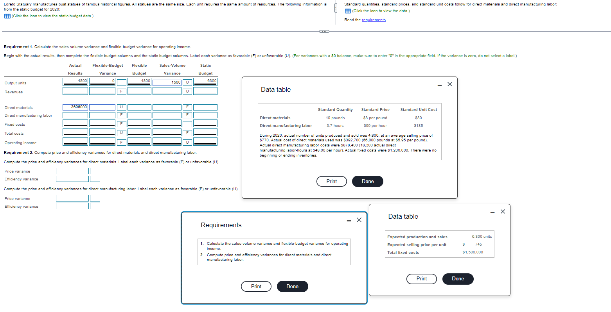The width and height of the screenshot is (611, 312).
Task: Click Print in the static budget Data table dialog
Action: [x=422, y=279]
